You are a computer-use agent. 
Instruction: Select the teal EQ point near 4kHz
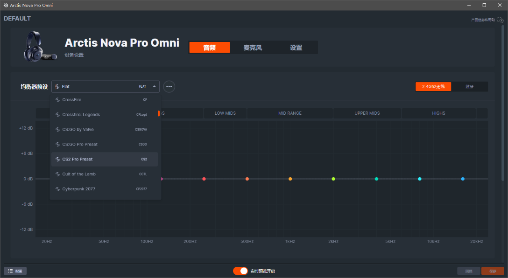click(x=376, y=179)
